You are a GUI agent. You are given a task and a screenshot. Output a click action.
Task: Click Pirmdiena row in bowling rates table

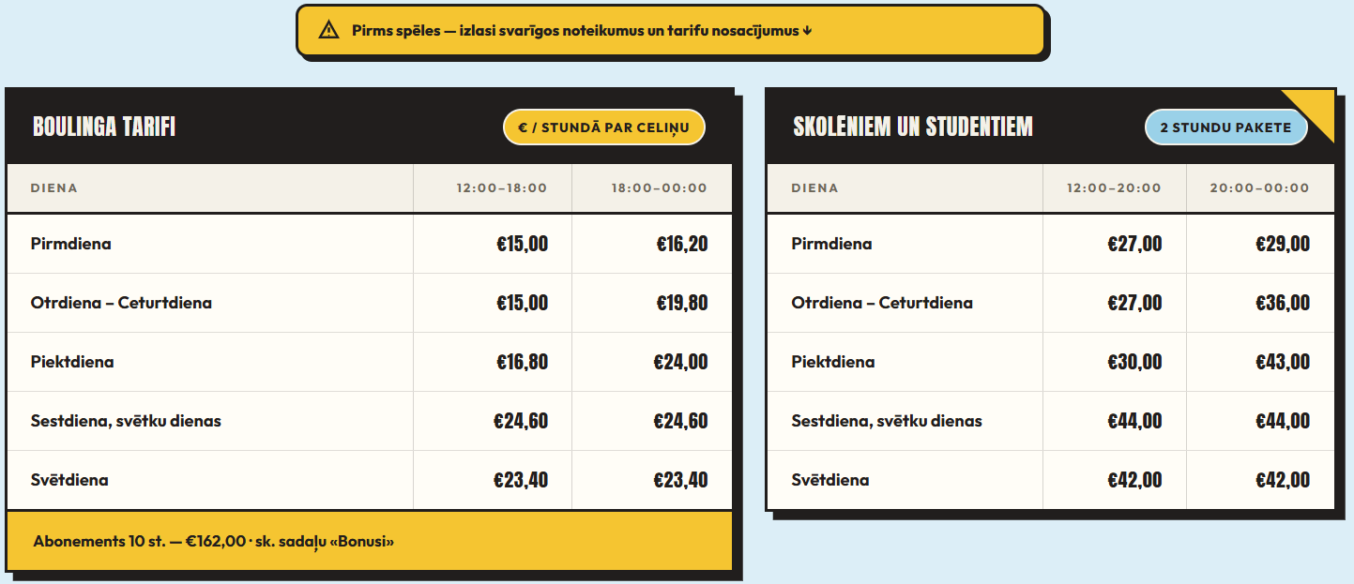pyautogui.click(x=369, y=244)
